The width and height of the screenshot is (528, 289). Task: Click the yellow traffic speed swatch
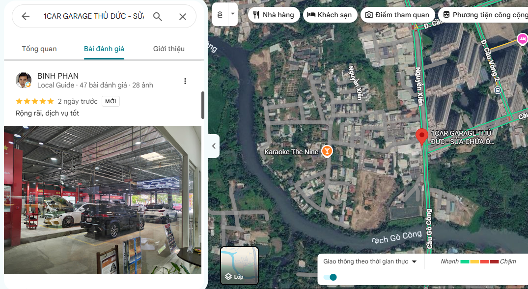475,261
